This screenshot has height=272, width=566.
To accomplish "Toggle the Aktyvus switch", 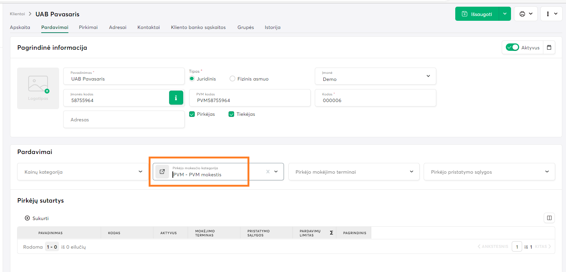I will tap(512, 47).
